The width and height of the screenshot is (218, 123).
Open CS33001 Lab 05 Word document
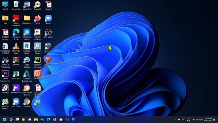(x=5, y=48)
